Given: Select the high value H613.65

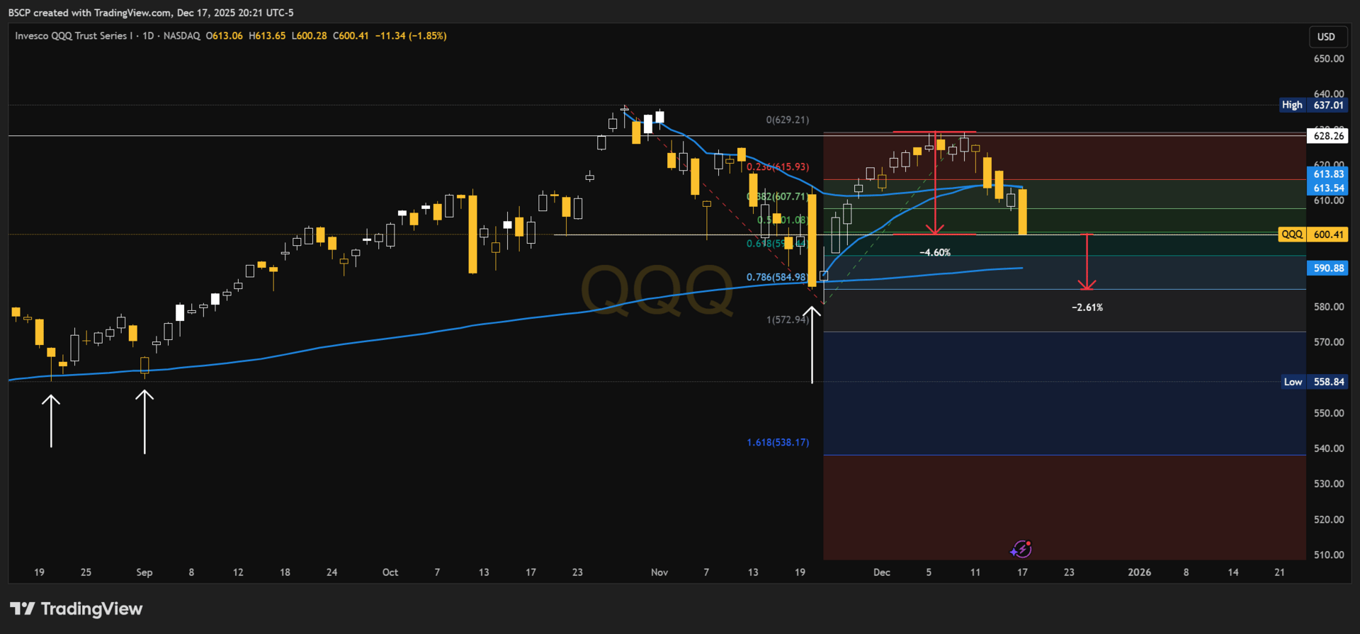Looking at the screenshot, I should (x=267, y=36).
